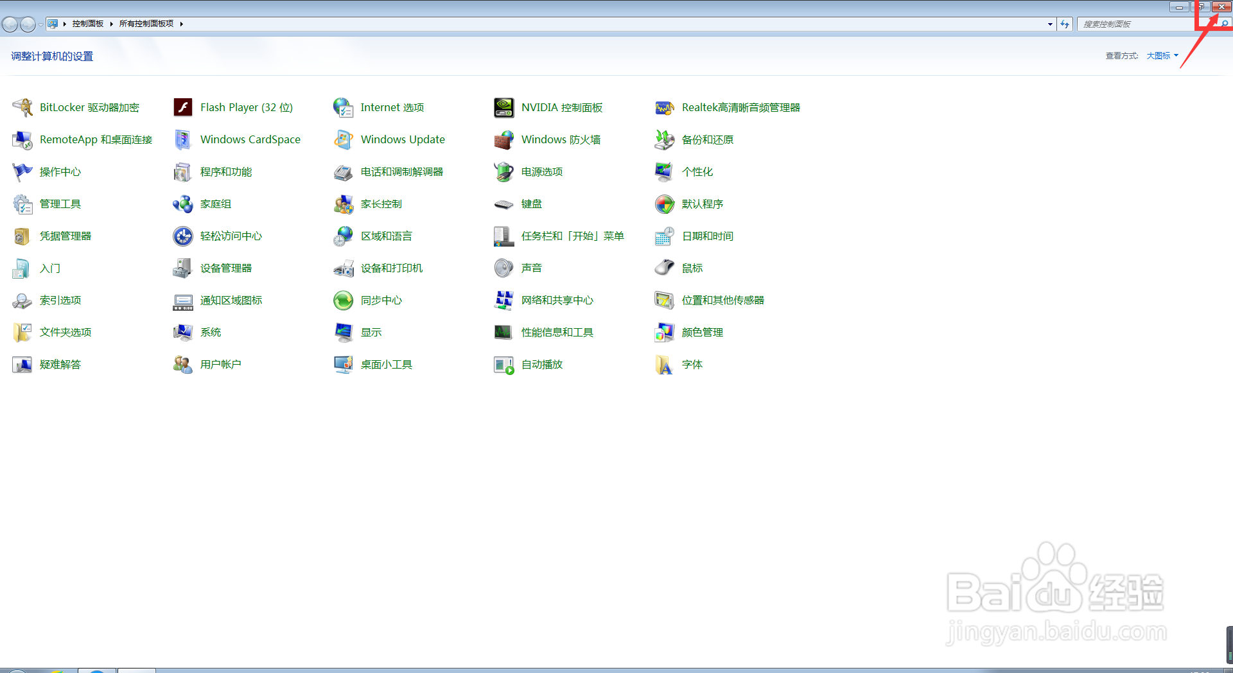The width and height of the screenshot is (1233, 673).
Task: Click 系统 link text
Action: point(211,332)
